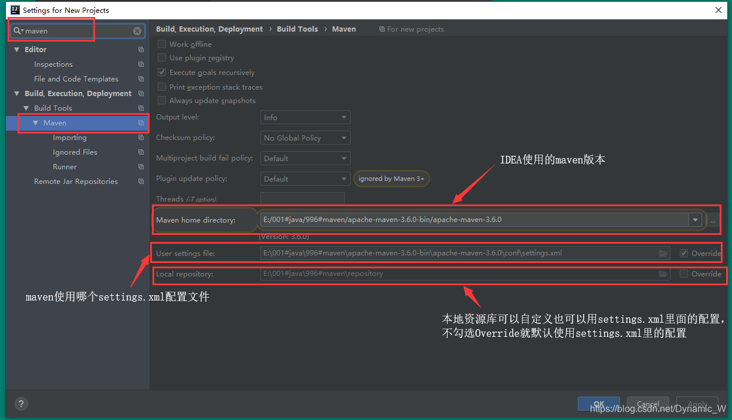Collapse the Editor tree node
The image size is (732, 420).
click(16, 50)
